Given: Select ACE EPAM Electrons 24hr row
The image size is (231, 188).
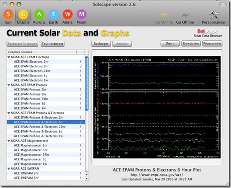Looking at the screenshot, I should pyautogui.click(x=46, y=71).
